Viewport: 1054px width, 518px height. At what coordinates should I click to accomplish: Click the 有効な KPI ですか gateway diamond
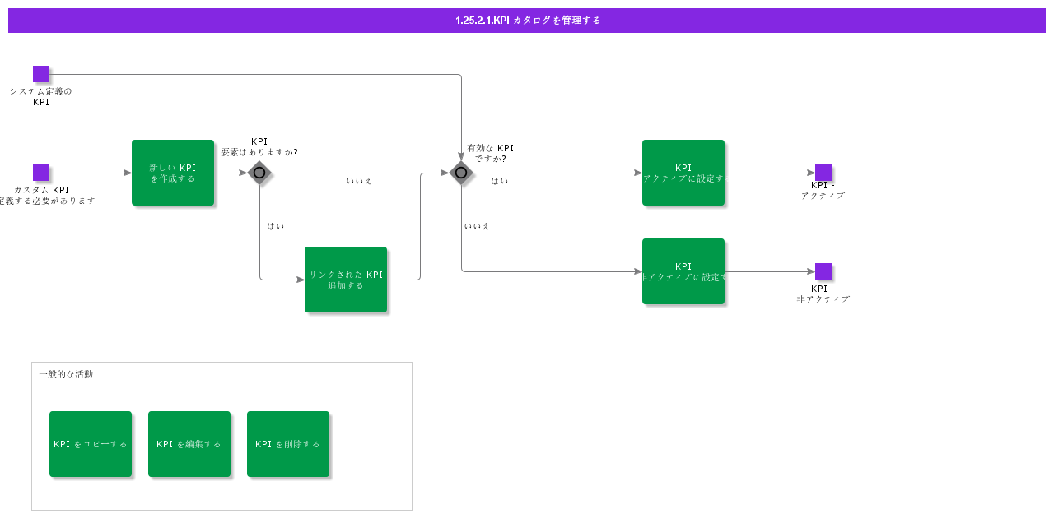tap(461, 173)
